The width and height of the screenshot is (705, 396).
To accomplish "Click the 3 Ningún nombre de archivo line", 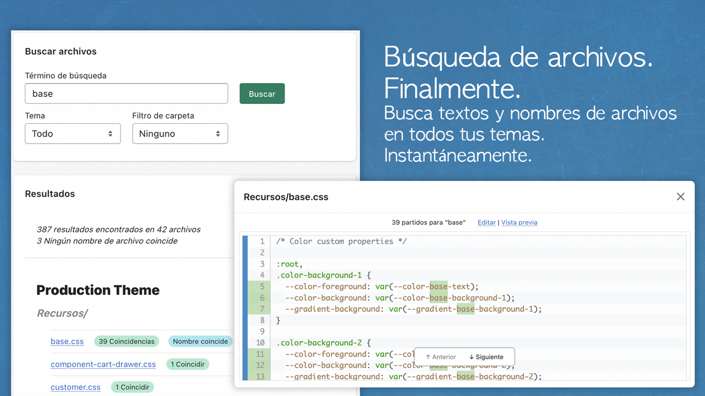I will click(x=107, y=241).
